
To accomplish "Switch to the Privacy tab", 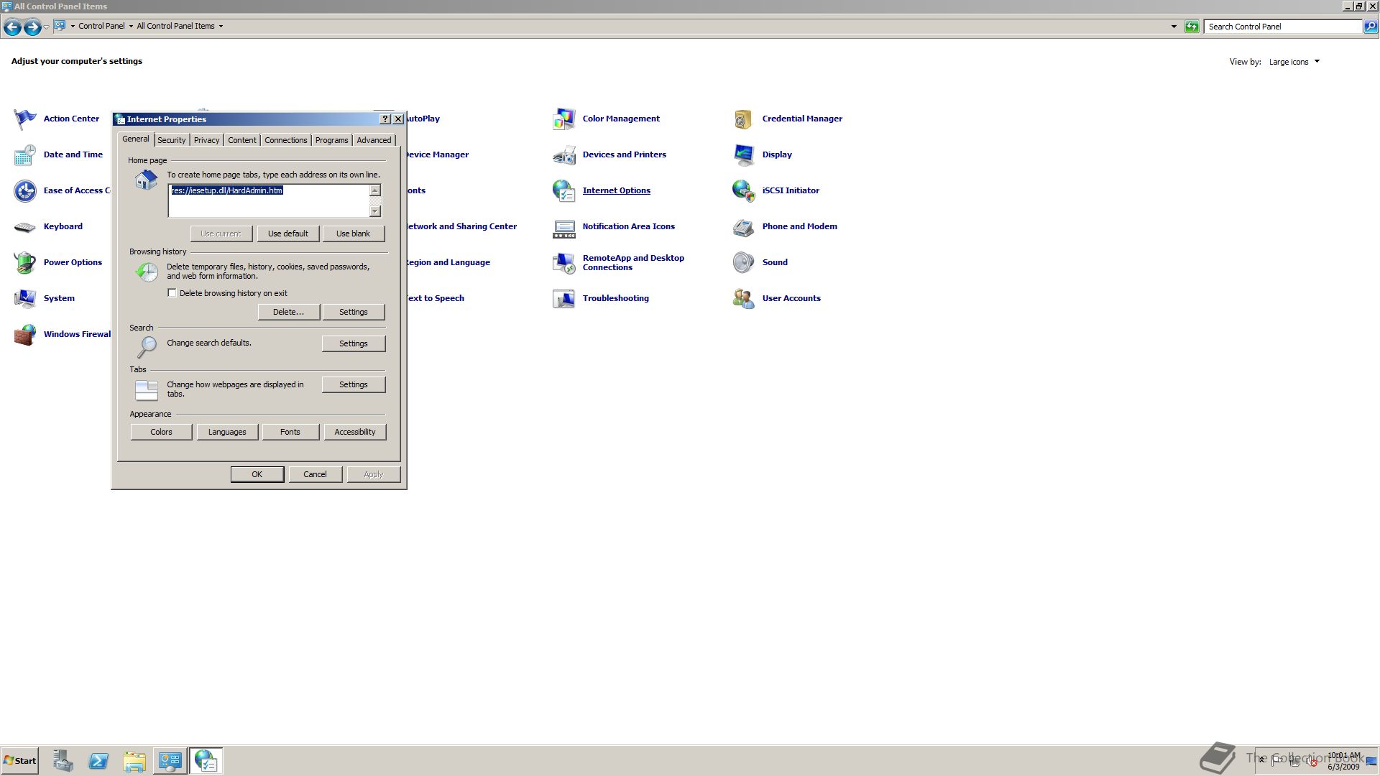I will click(206, 140).
